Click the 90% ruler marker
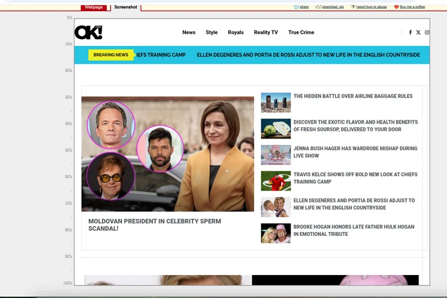This screenshot has height=298, width=447. (68, 256)
